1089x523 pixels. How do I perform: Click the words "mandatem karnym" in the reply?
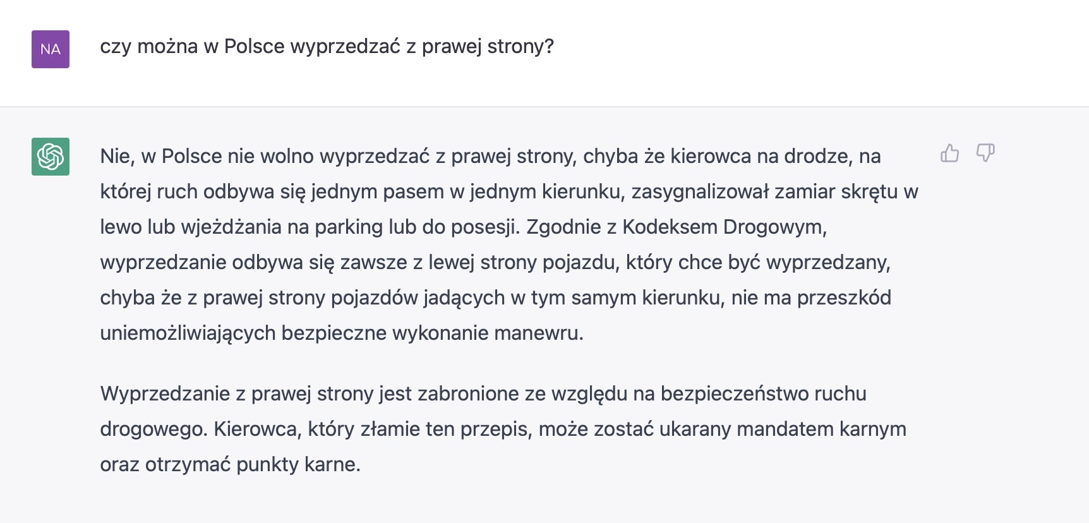click(821, 429)
